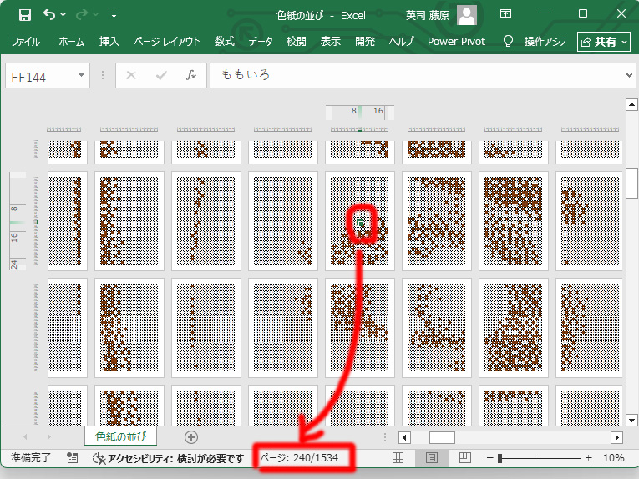Open the 挿入 ribbon tab

point(109,41)
